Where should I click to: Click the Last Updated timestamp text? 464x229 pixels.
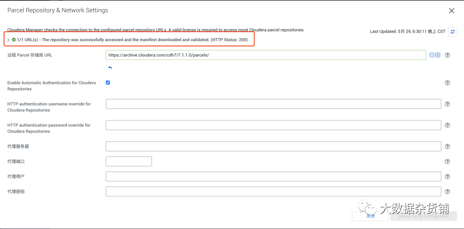coord(408,31)
